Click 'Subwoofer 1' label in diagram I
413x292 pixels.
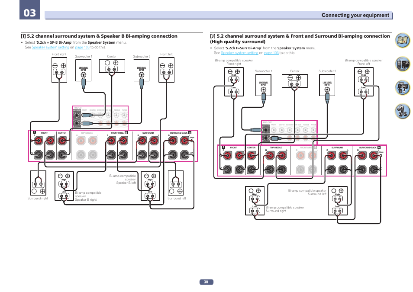pyautogui.click(x=84, y=56)
